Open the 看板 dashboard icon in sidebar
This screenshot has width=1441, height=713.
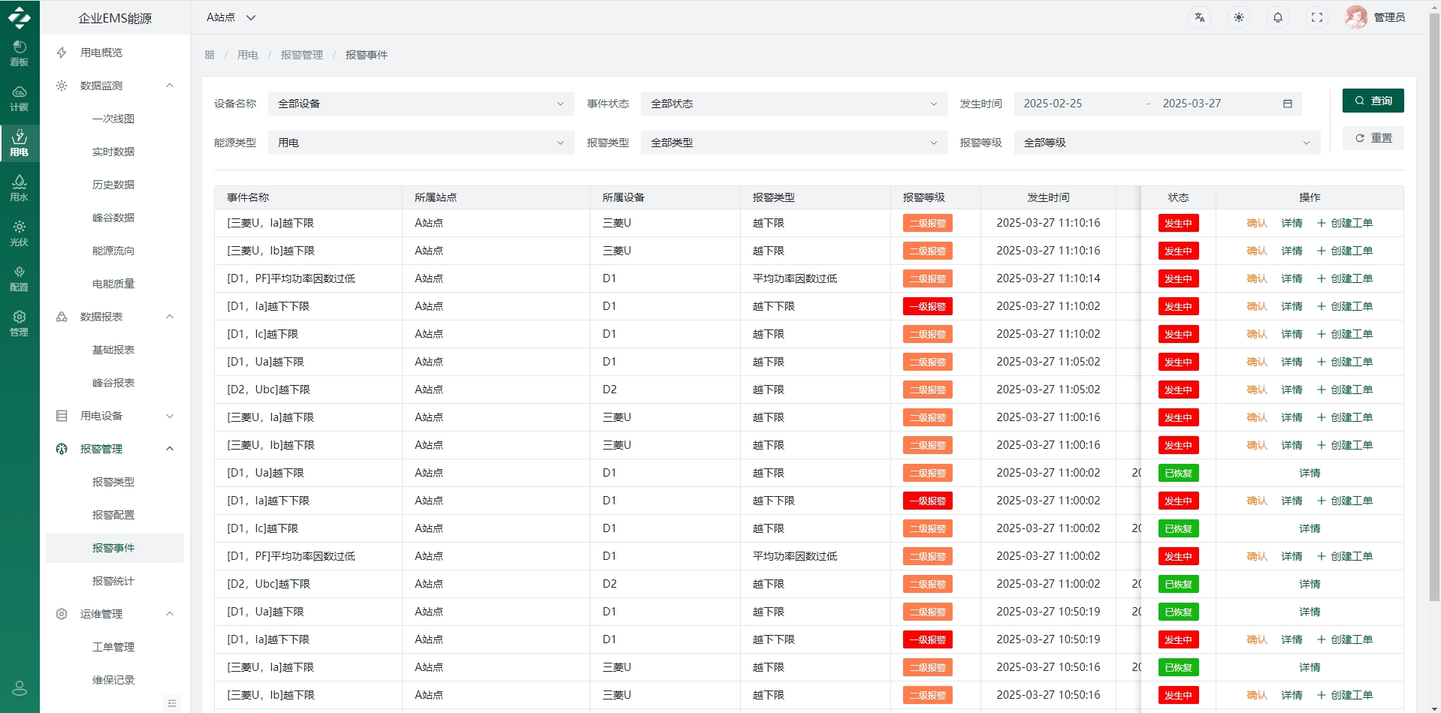point(20,53)
